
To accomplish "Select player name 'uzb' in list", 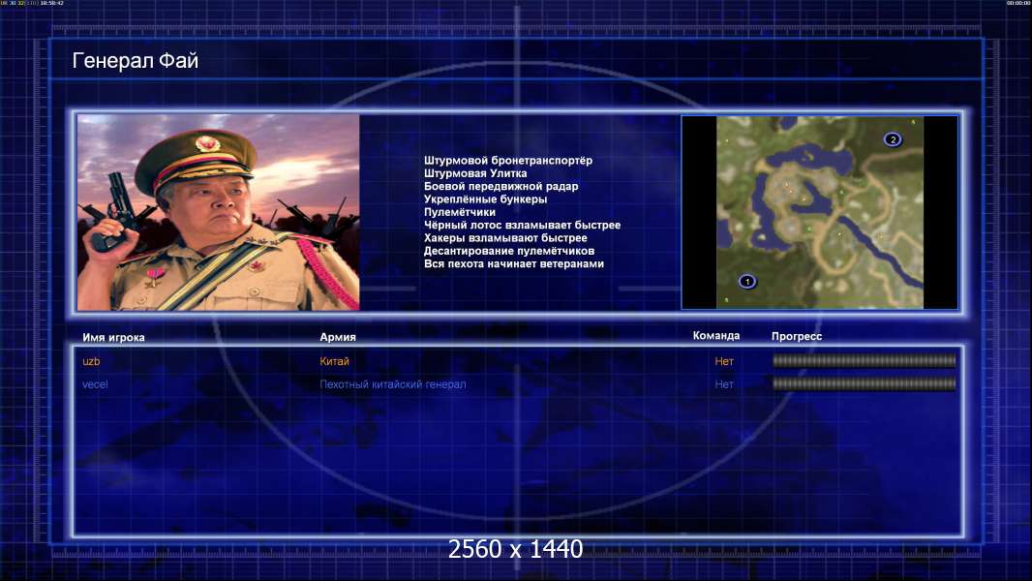I will tap(91, 361).
